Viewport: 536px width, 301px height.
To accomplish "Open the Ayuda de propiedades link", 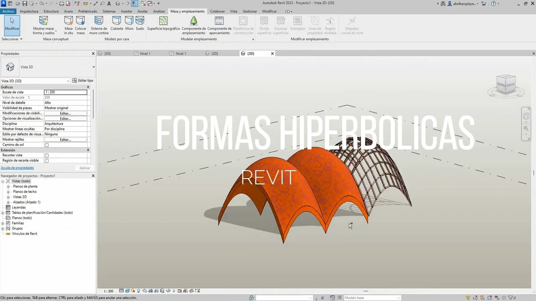I will coord(17,168).
